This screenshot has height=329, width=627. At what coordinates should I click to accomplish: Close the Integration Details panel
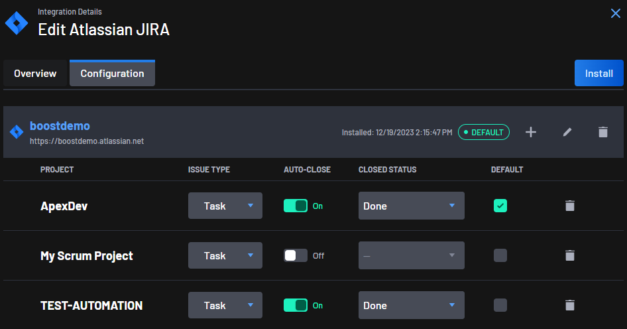[616, 13]
